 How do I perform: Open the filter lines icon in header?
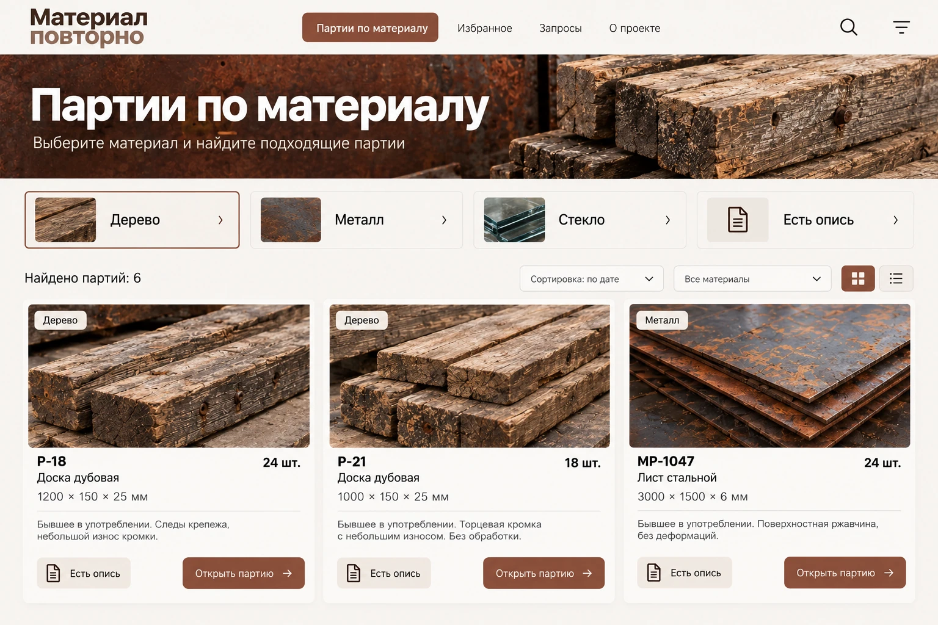click(x=901, y=27)
